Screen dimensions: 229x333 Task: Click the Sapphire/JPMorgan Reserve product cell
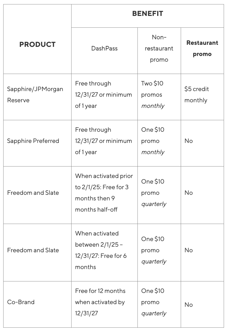coord(35,95)
